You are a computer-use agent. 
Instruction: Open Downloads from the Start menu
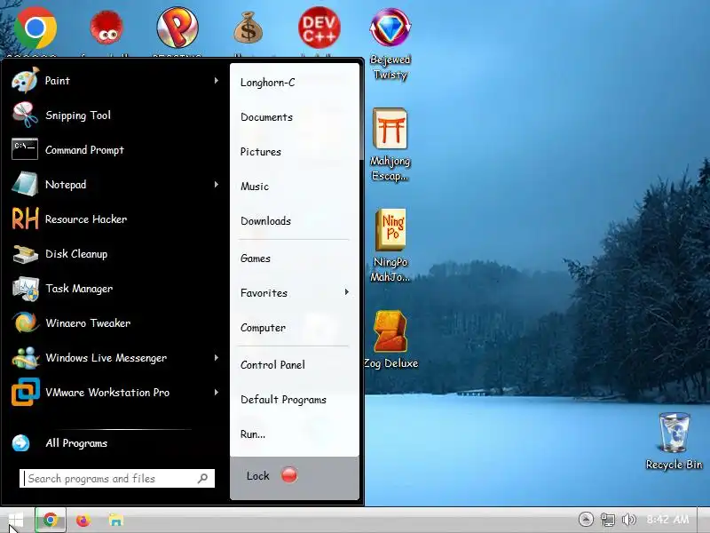265,220
